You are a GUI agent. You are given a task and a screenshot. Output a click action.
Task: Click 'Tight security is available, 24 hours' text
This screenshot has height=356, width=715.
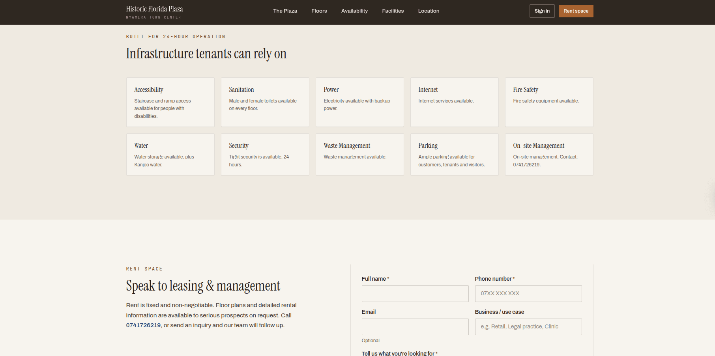259,160
